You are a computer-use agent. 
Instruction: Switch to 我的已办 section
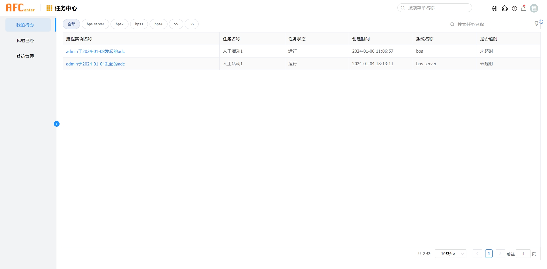click(x=25, y=40)
